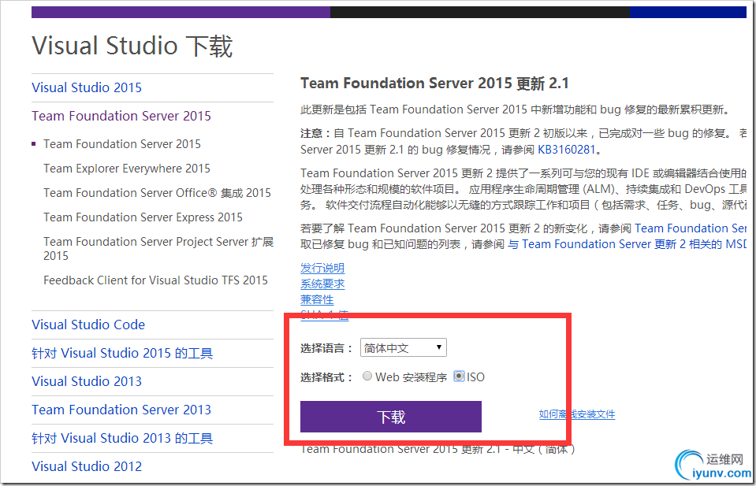Screen dimensions: 756x486
Task: Open 针对 Visual Studio 2015 的工具 link
Action: tap(122, 353)
